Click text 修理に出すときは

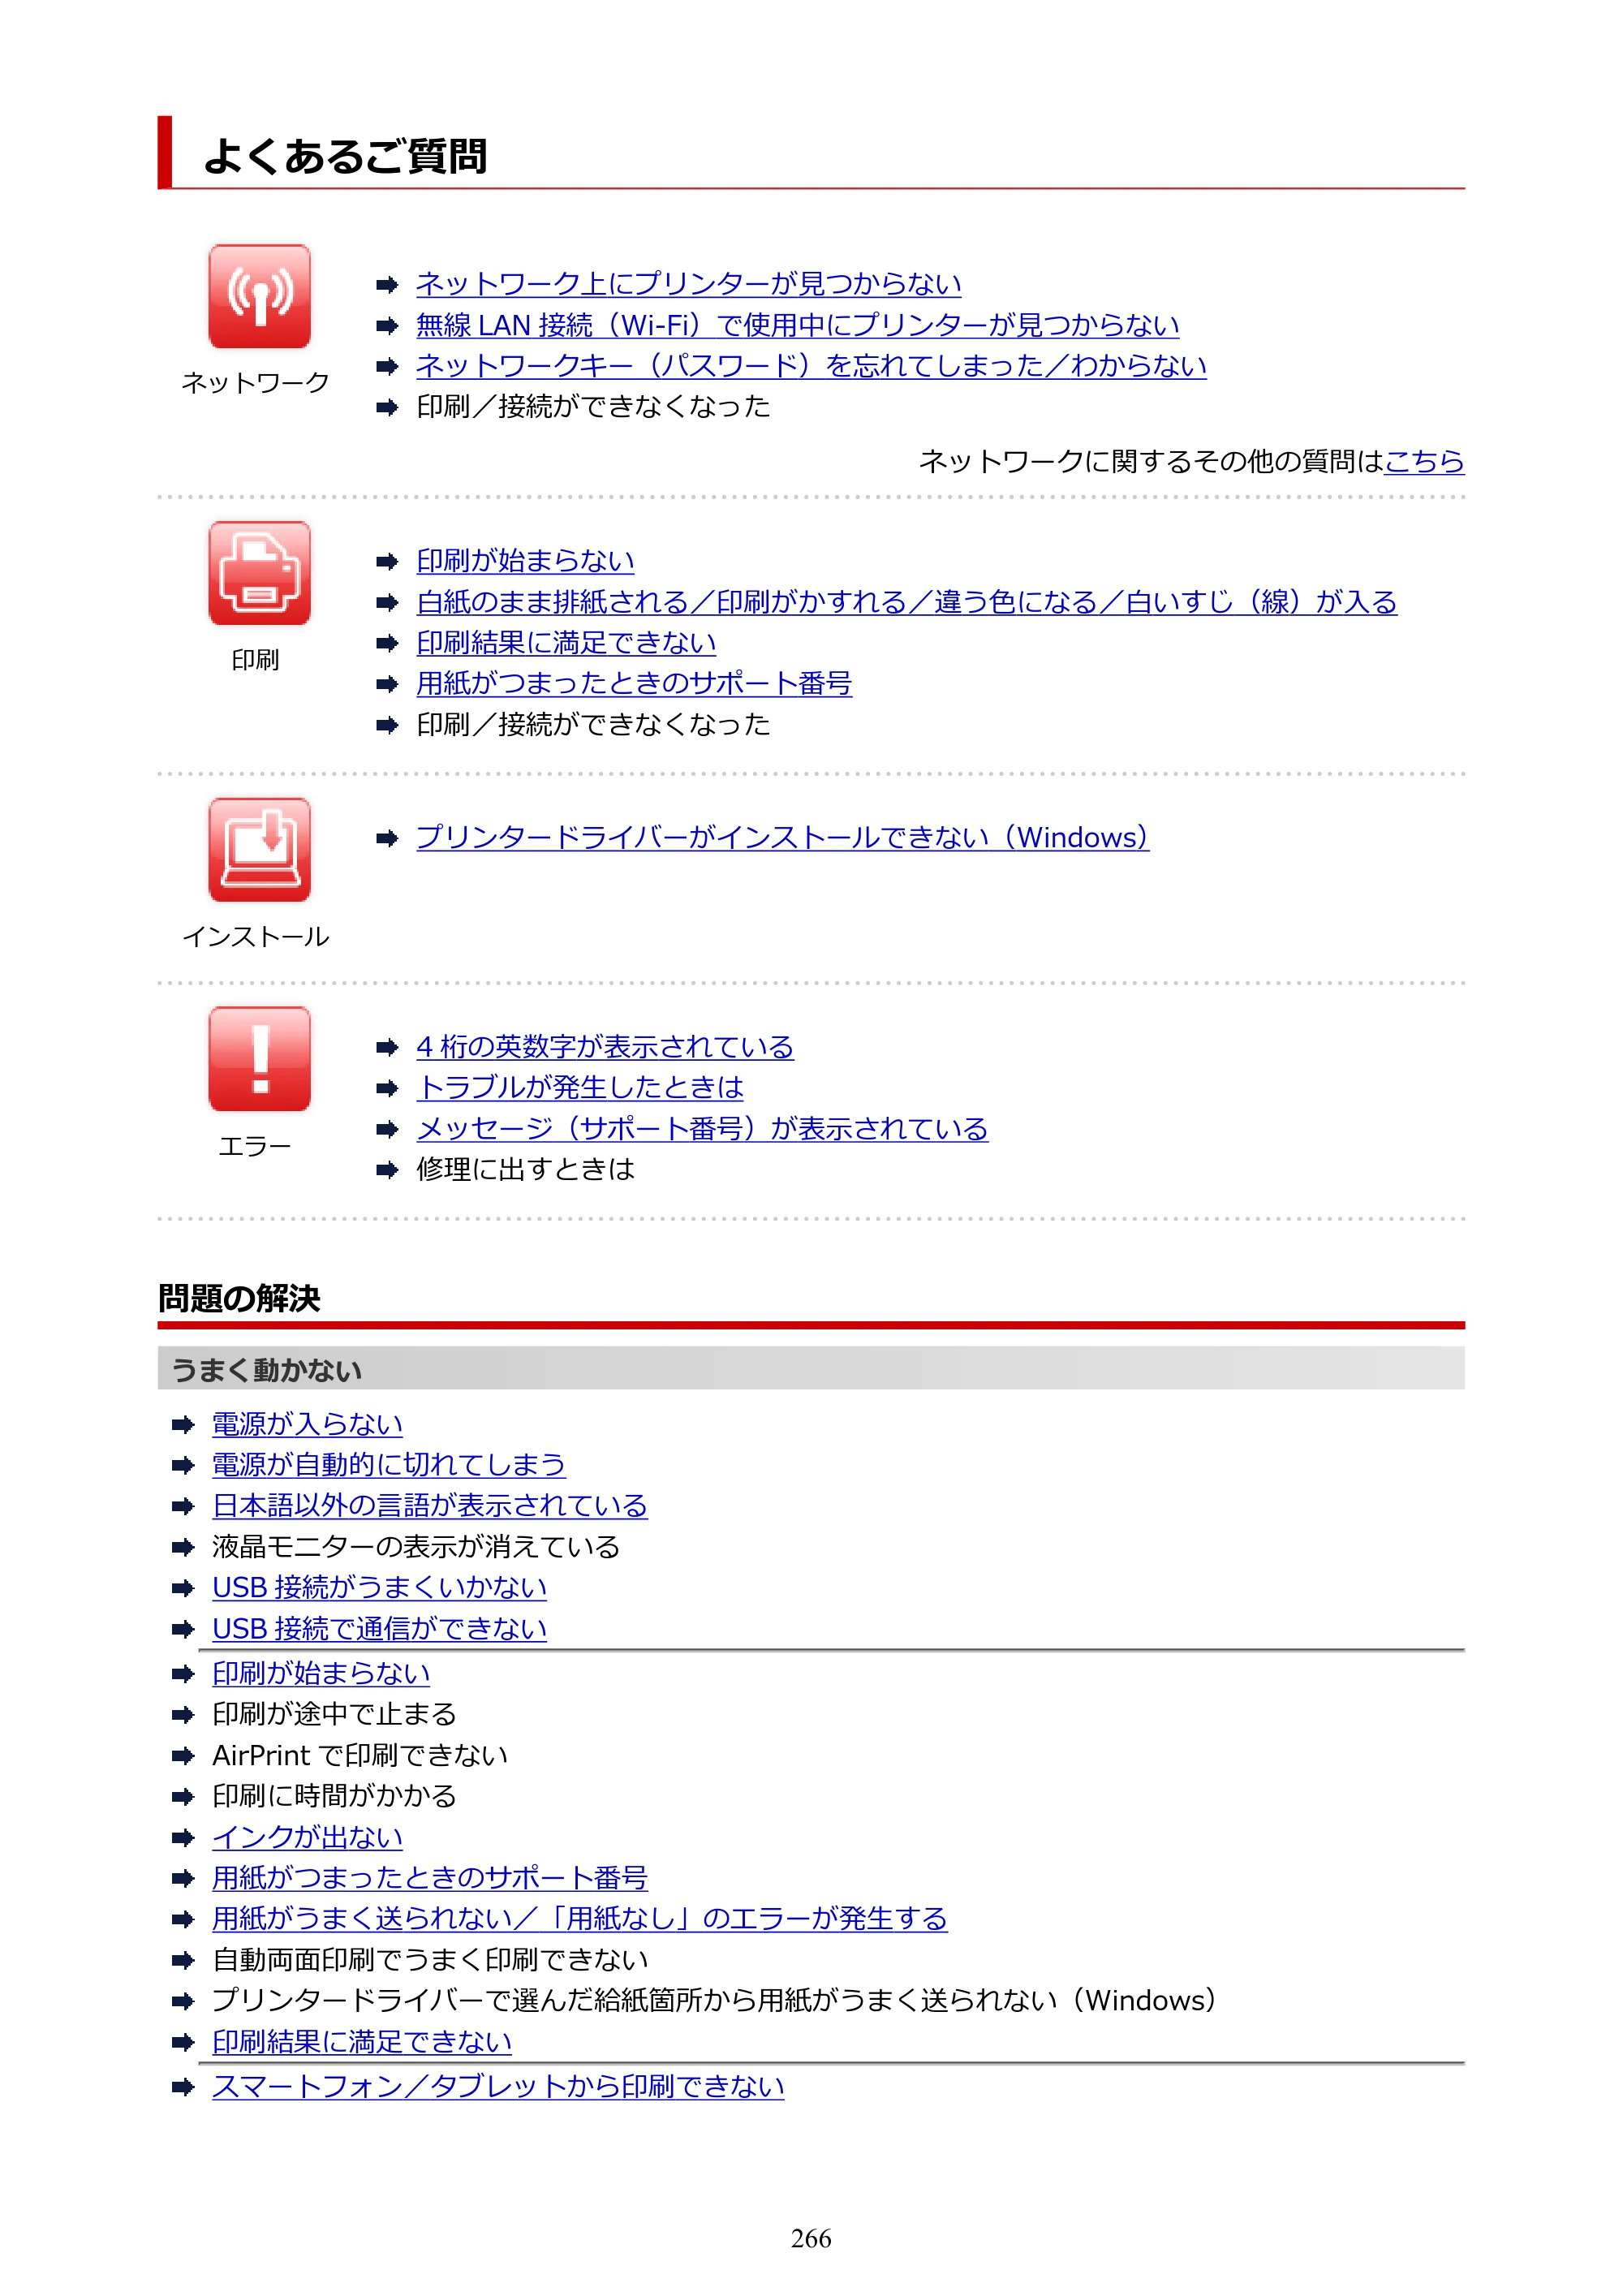point(526,1170)
